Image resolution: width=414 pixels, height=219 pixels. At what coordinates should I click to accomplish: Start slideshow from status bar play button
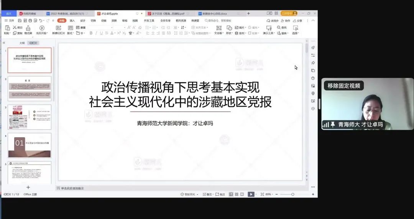pyautogui.click(x=251, y=194)
